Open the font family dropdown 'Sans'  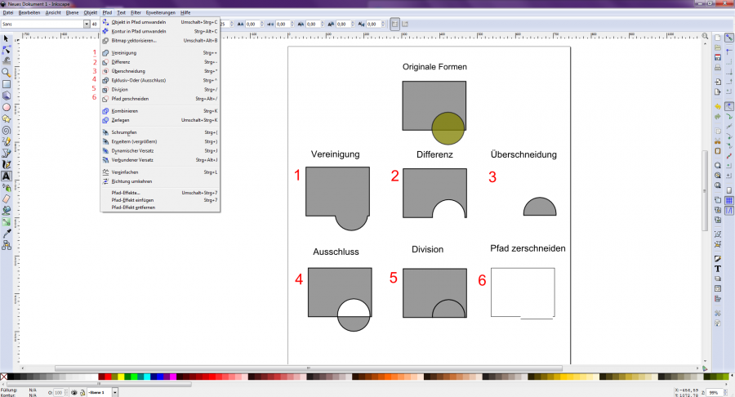tap(86, 24)
